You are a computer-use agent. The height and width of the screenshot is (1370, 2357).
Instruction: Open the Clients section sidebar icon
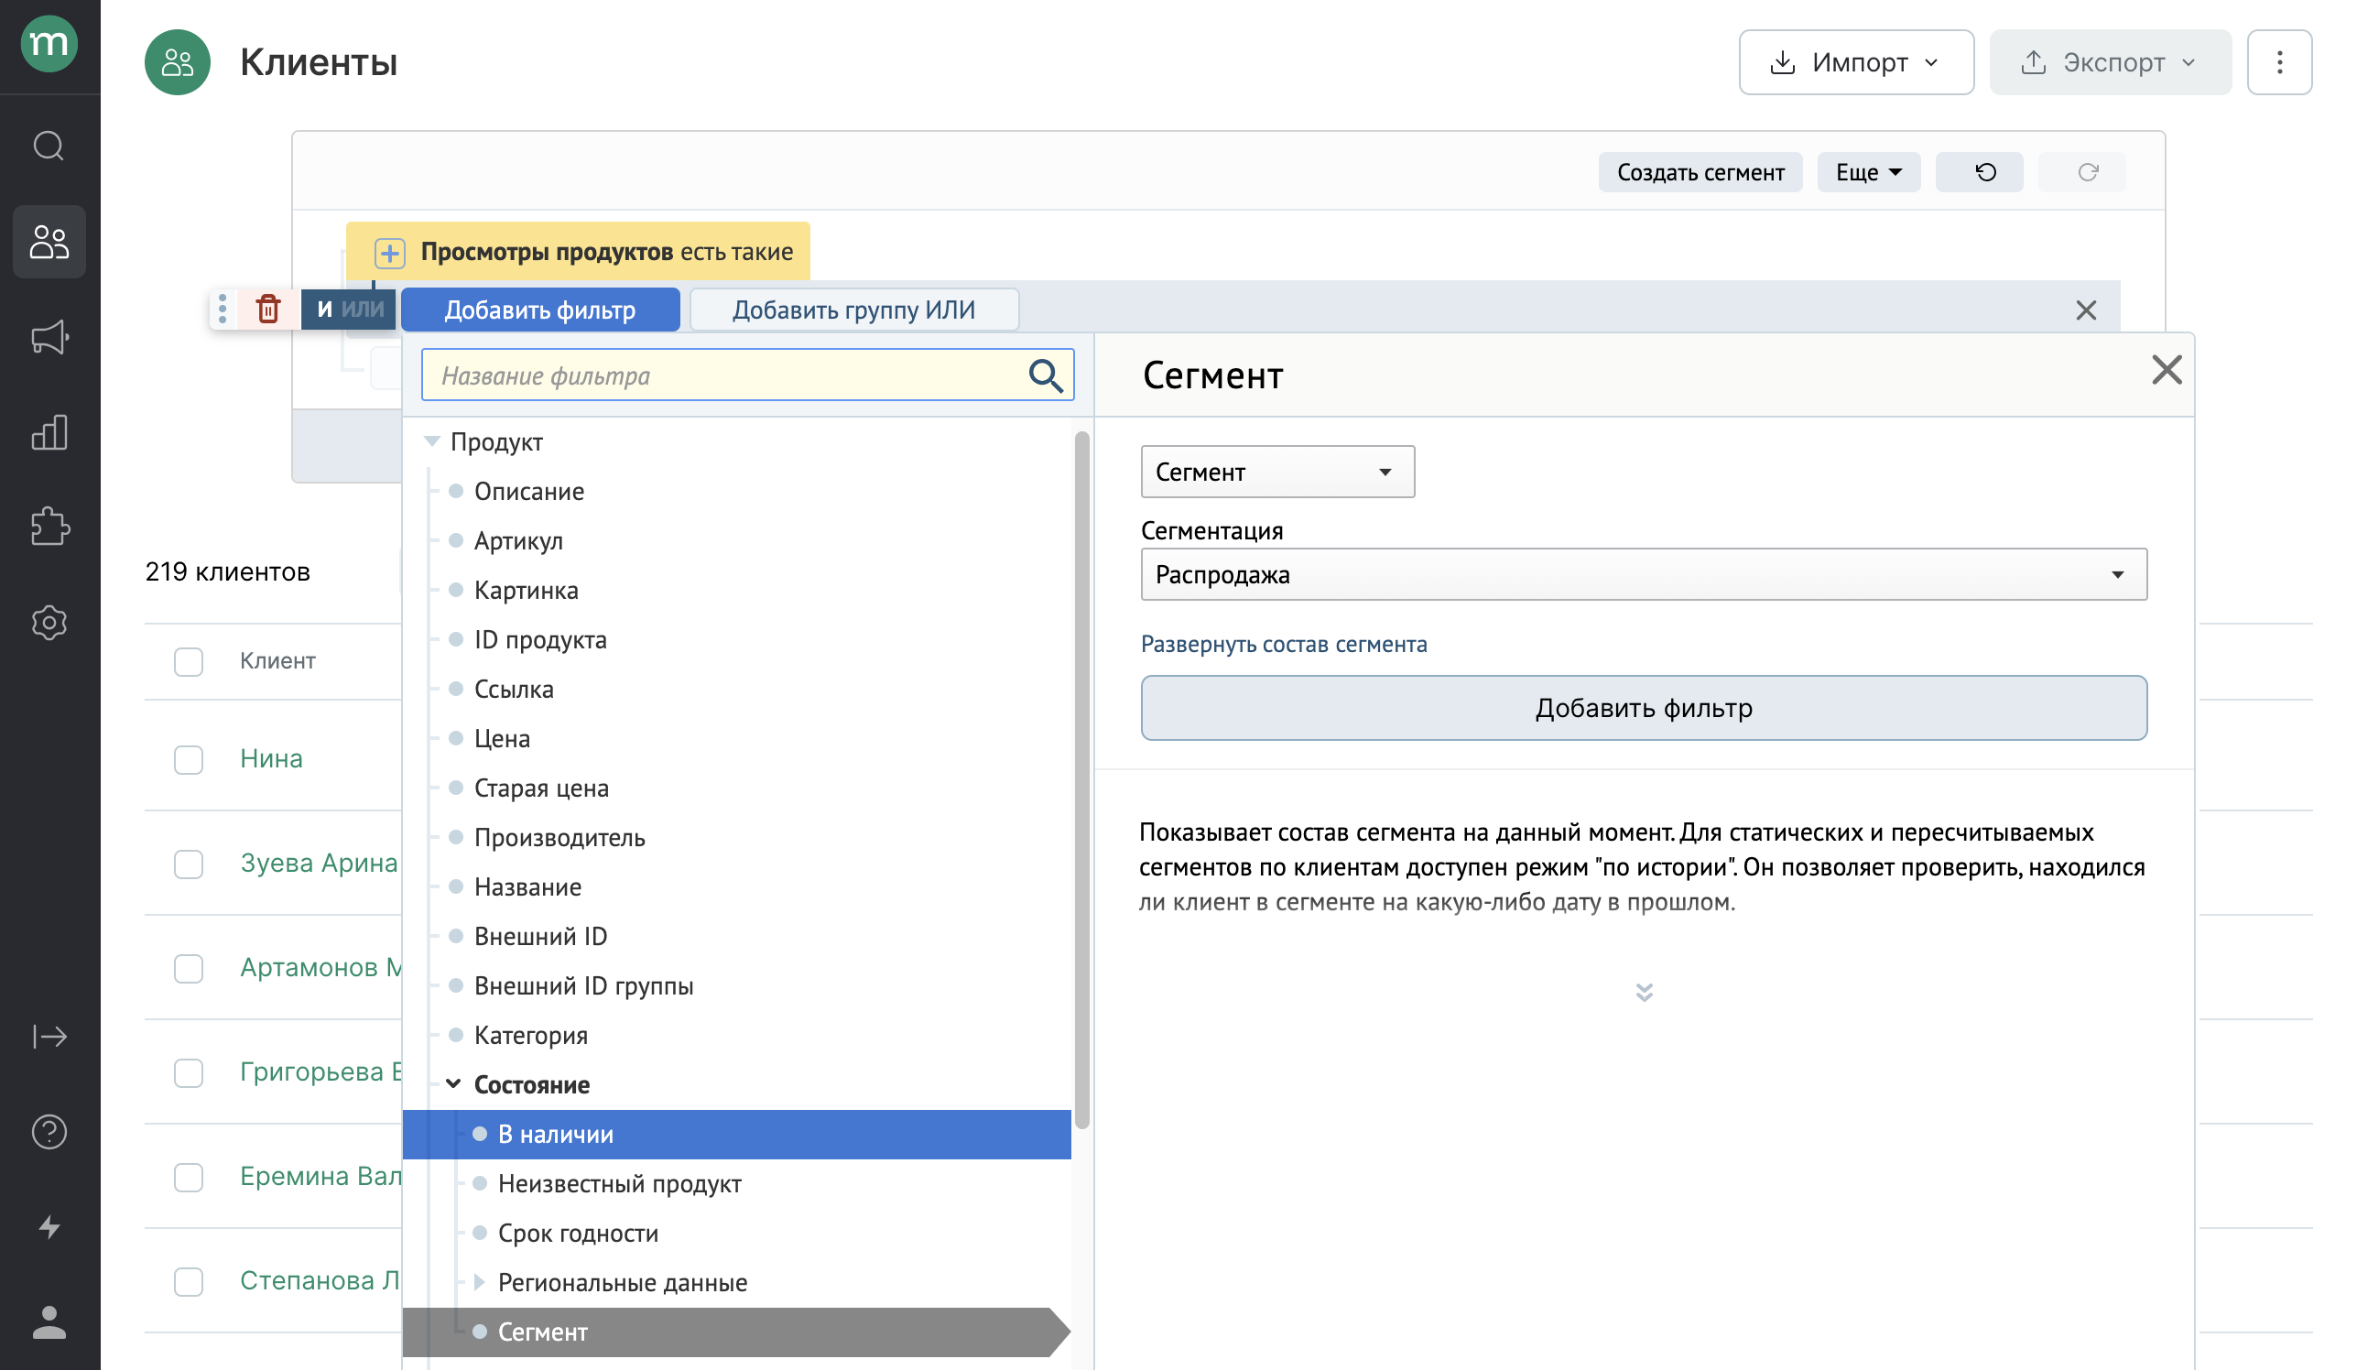(x=49, y=241)
